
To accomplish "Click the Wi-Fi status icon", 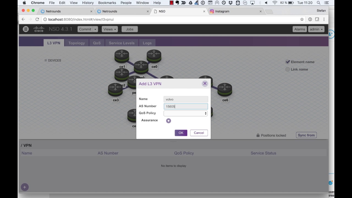I will tap(275, 3).
